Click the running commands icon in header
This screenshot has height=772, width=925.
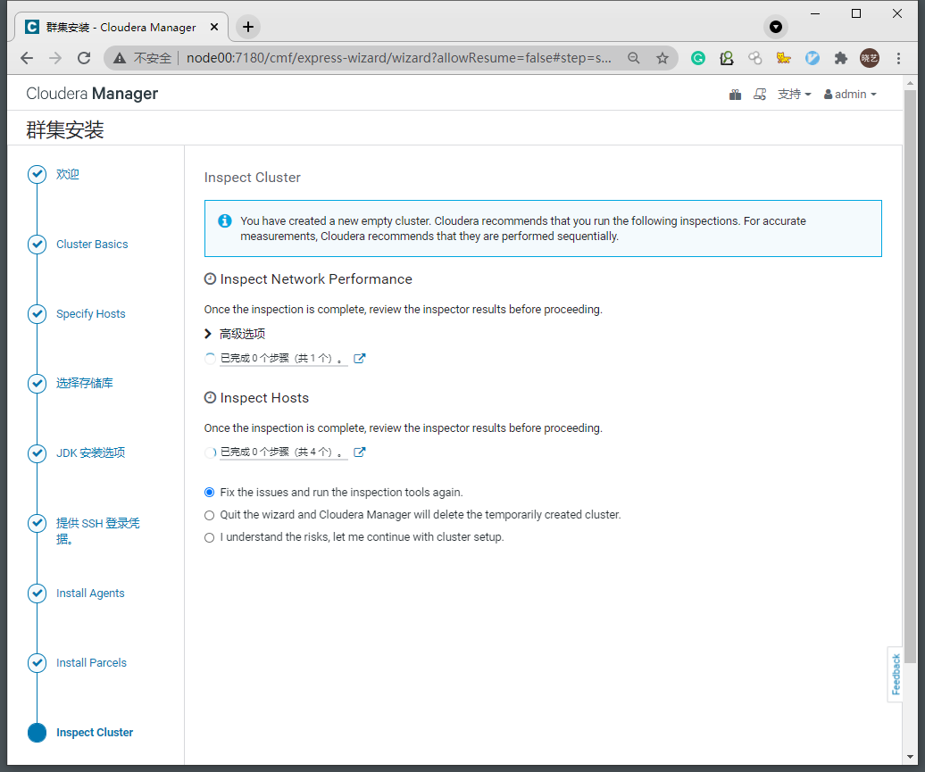(x=760, y=95)
